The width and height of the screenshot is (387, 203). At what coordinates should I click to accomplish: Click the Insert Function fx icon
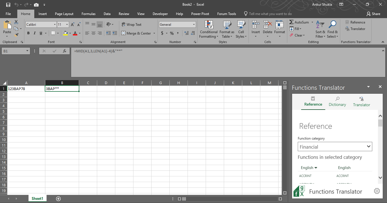65,51
